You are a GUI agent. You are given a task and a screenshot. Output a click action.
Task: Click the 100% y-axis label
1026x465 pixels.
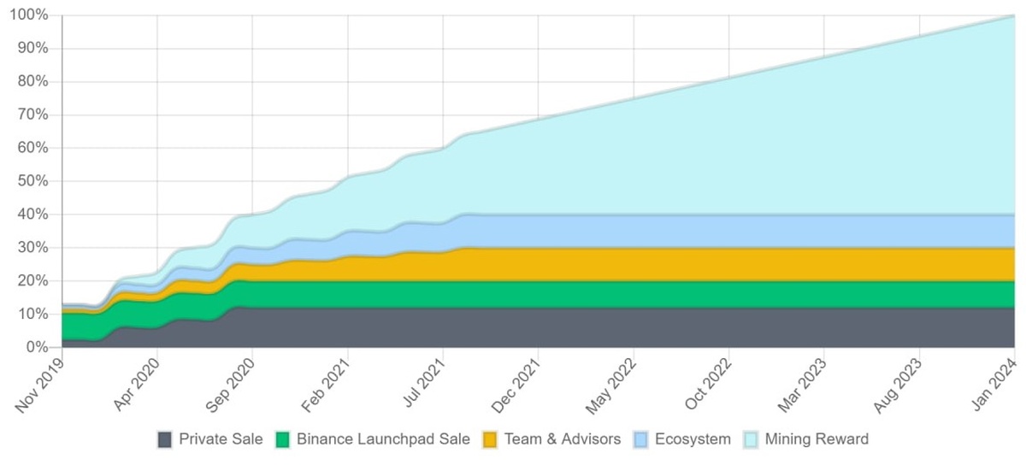click(x=30, y=15)
